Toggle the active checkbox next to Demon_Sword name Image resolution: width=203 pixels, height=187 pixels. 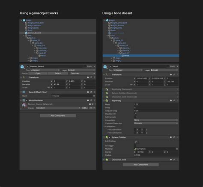(28, 66)
